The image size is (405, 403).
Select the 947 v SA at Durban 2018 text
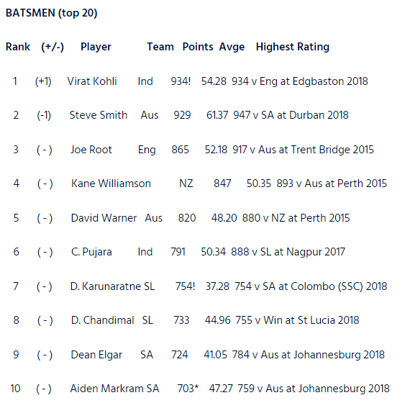(291, 115)
